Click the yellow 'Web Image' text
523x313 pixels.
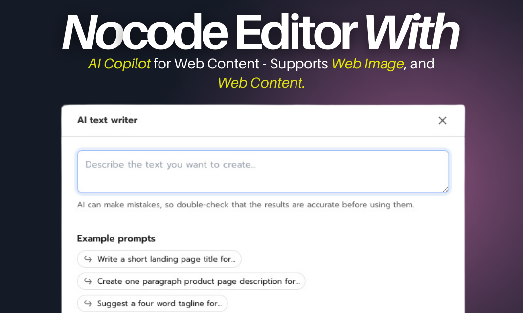point(367,64)
